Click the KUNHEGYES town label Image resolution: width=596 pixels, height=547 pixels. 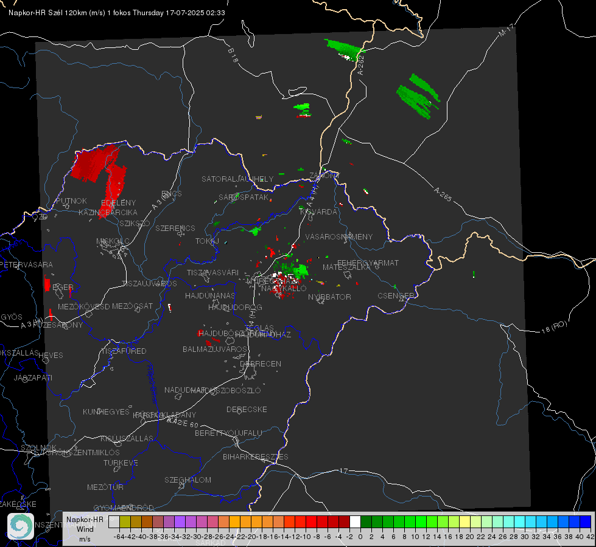pos(106,411)
